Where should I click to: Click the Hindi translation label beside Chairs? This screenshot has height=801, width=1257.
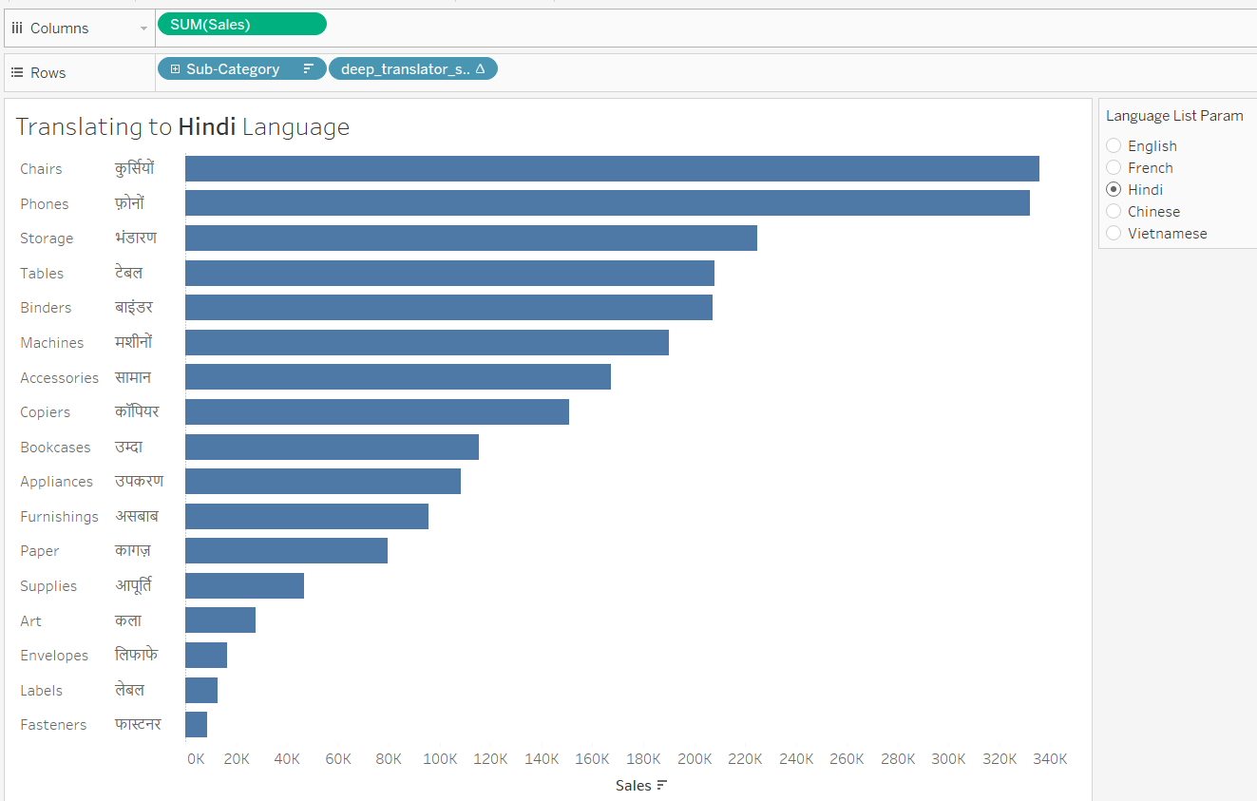click(x=134, y=169)
